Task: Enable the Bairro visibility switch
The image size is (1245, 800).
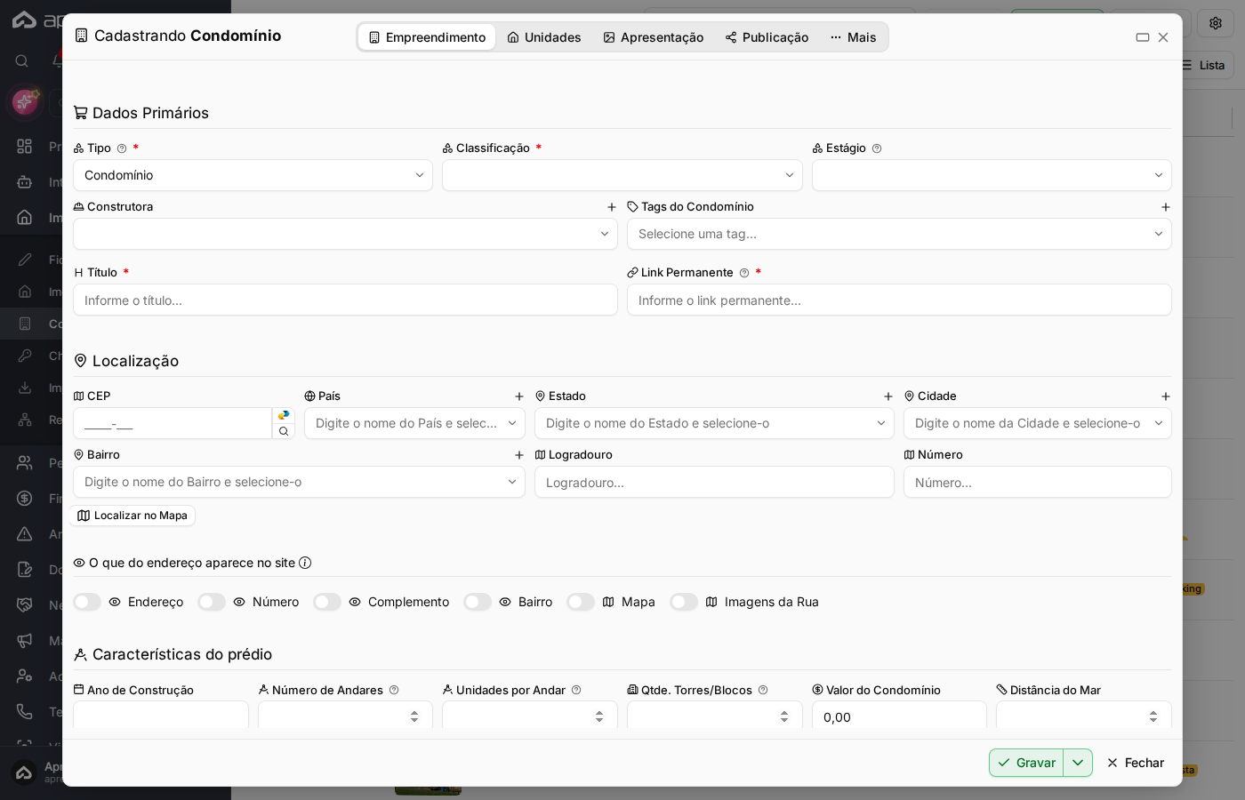Action: click(x=478, y=602)
